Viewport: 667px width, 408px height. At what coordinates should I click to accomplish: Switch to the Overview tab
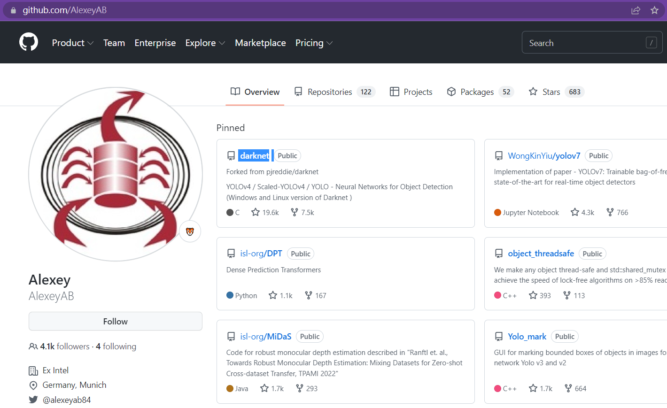[255, 92]
